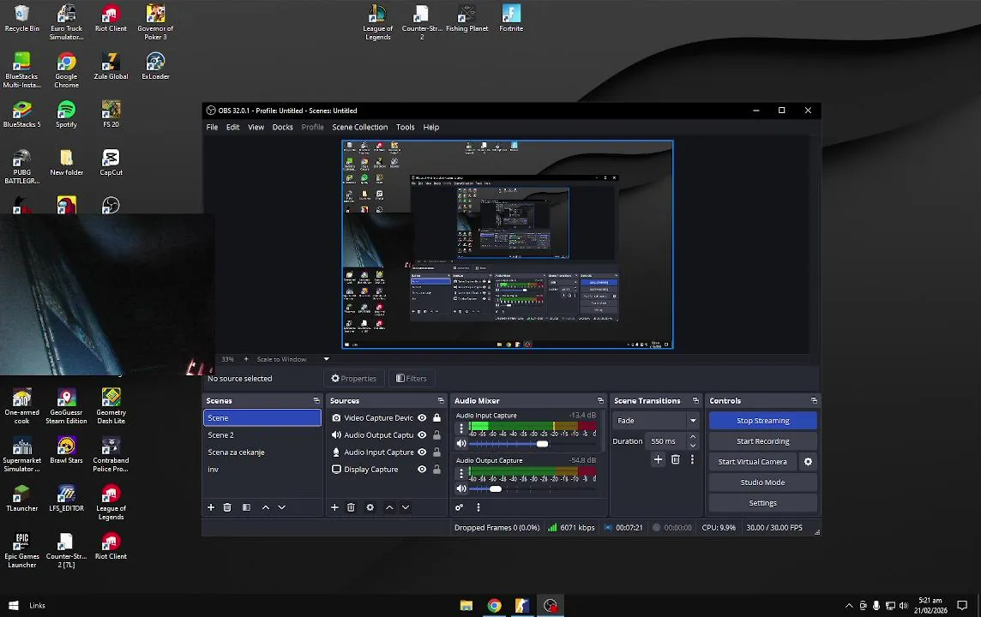The image size is (981, 617).
Task: Select the 'inv' scene
Action: (262, 470)
